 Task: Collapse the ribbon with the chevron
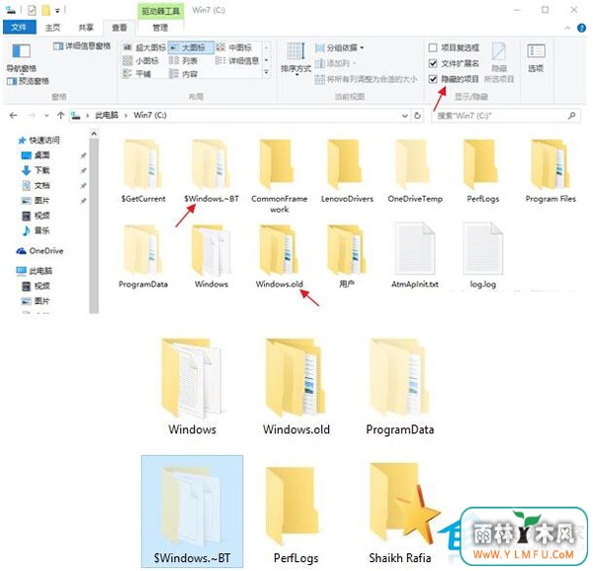coord(567,28)
